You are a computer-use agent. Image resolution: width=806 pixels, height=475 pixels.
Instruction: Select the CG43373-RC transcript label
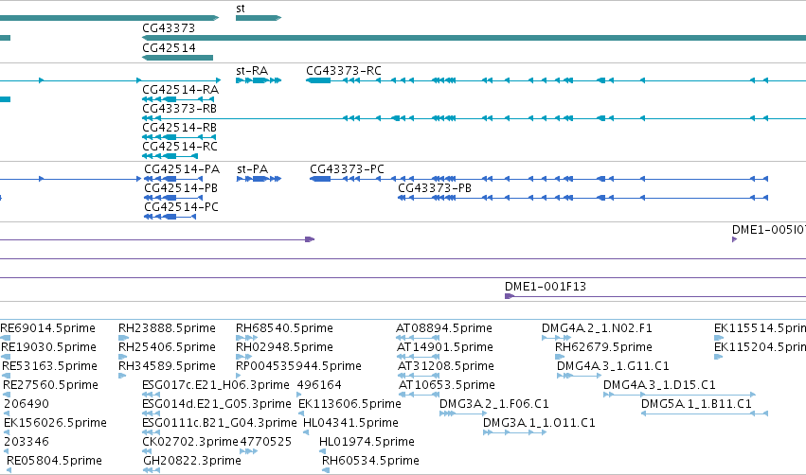coord(344,71)
